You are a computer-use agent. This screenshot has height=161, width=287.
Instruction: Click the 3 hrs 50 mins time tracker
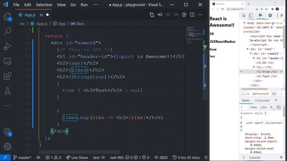[x=186, y=157]
